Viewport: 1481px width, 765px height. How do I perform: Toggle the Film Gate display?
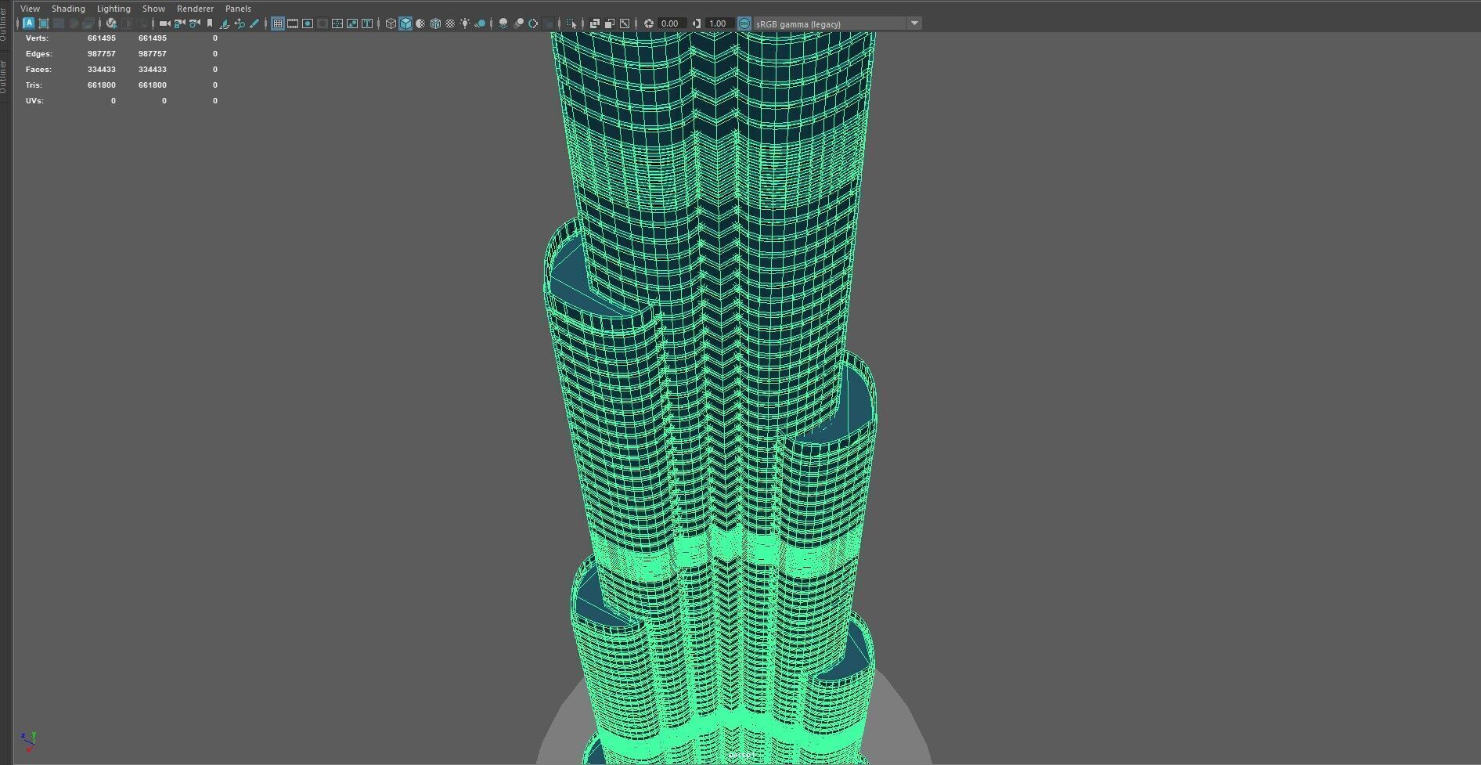293,23
